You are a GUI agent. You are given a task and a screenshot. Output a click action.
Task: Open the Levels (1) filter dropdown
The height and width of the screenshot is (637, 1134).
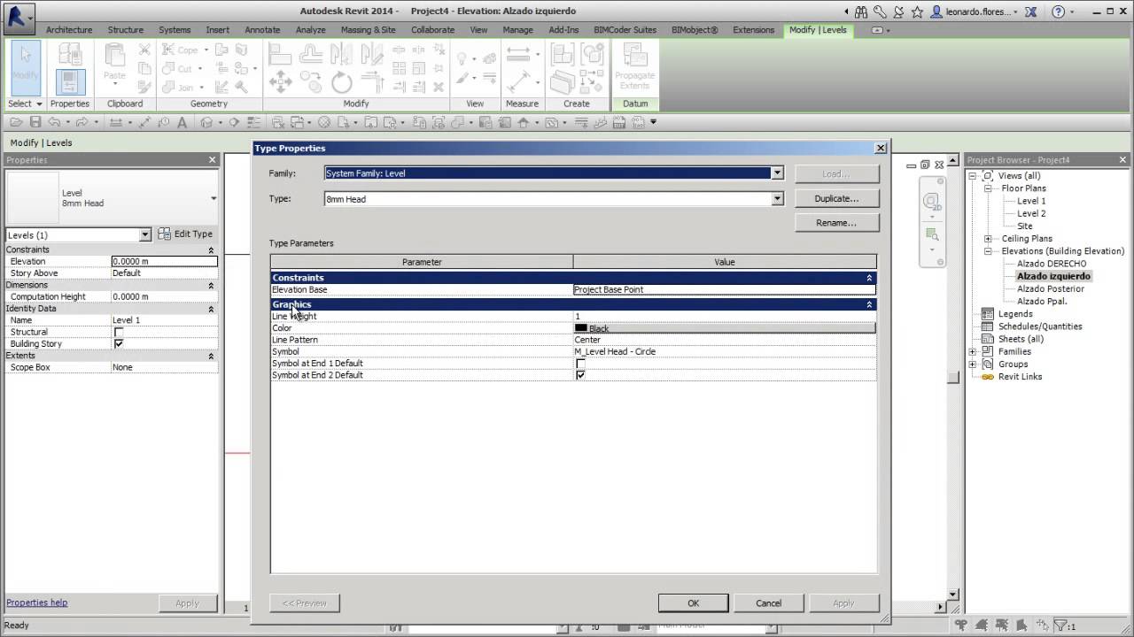[x=145, y=234]
